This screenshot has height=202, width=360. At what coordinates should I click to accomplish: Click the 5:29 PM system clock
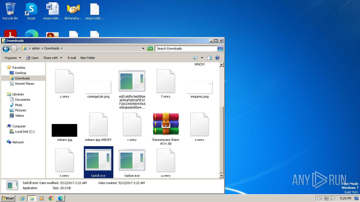tap(345, 198)
